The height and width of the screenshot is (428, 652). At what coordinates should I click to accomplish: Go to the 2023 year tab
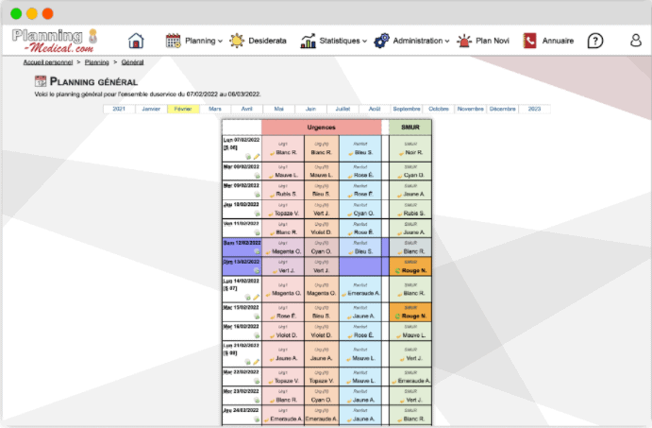pyautogui.click(x=534, y=109)
